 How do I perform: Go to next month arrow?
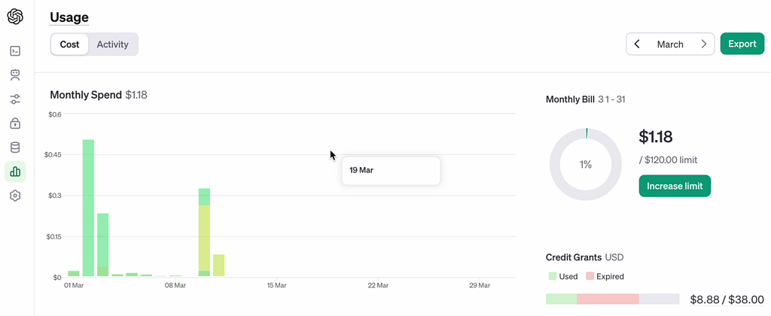click(704, 44)
